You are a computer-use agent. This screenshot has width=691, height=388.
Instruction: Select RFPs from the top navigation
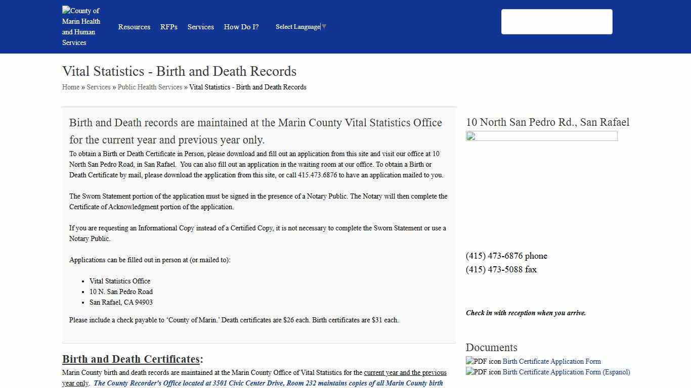coord(168,27)
